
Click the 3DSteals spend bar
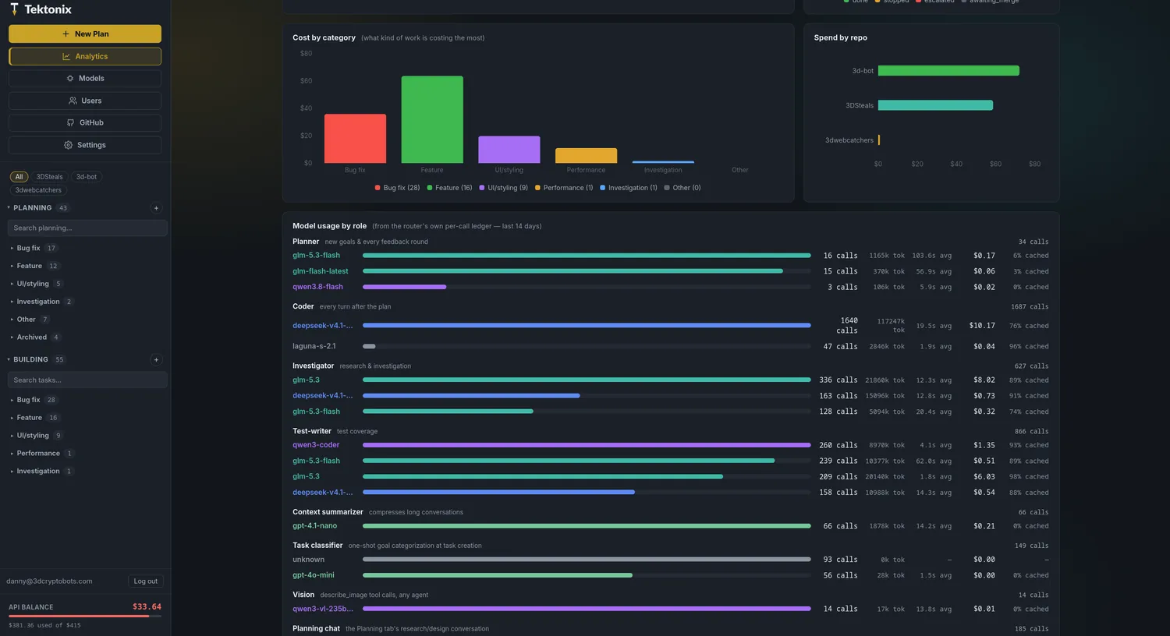tap(935, 105)
